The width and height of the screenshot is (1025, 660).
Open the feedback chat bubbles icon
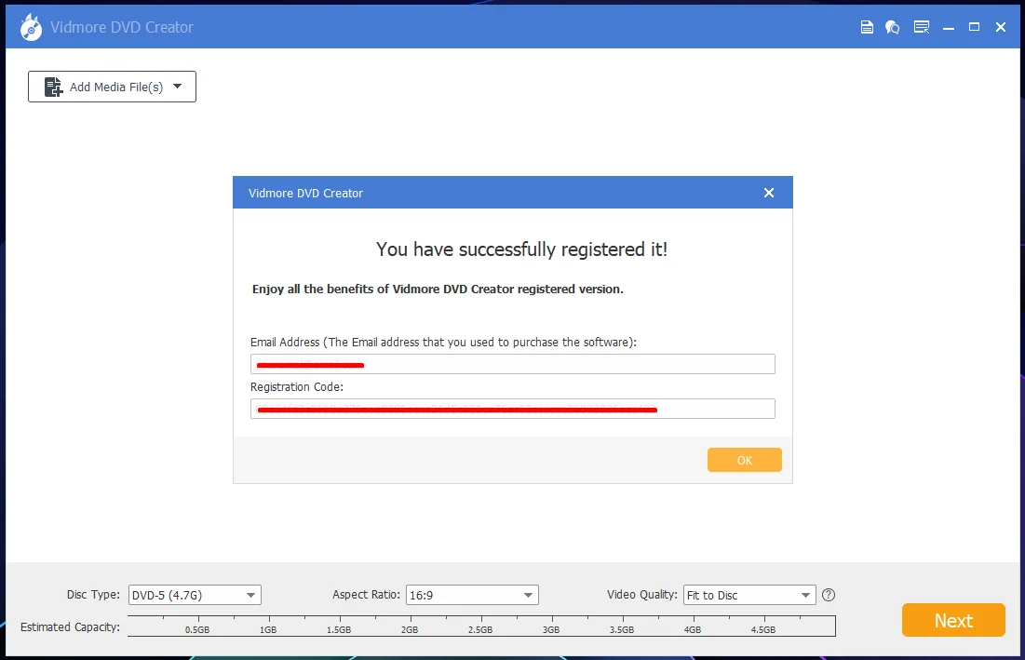pos(892,27)
